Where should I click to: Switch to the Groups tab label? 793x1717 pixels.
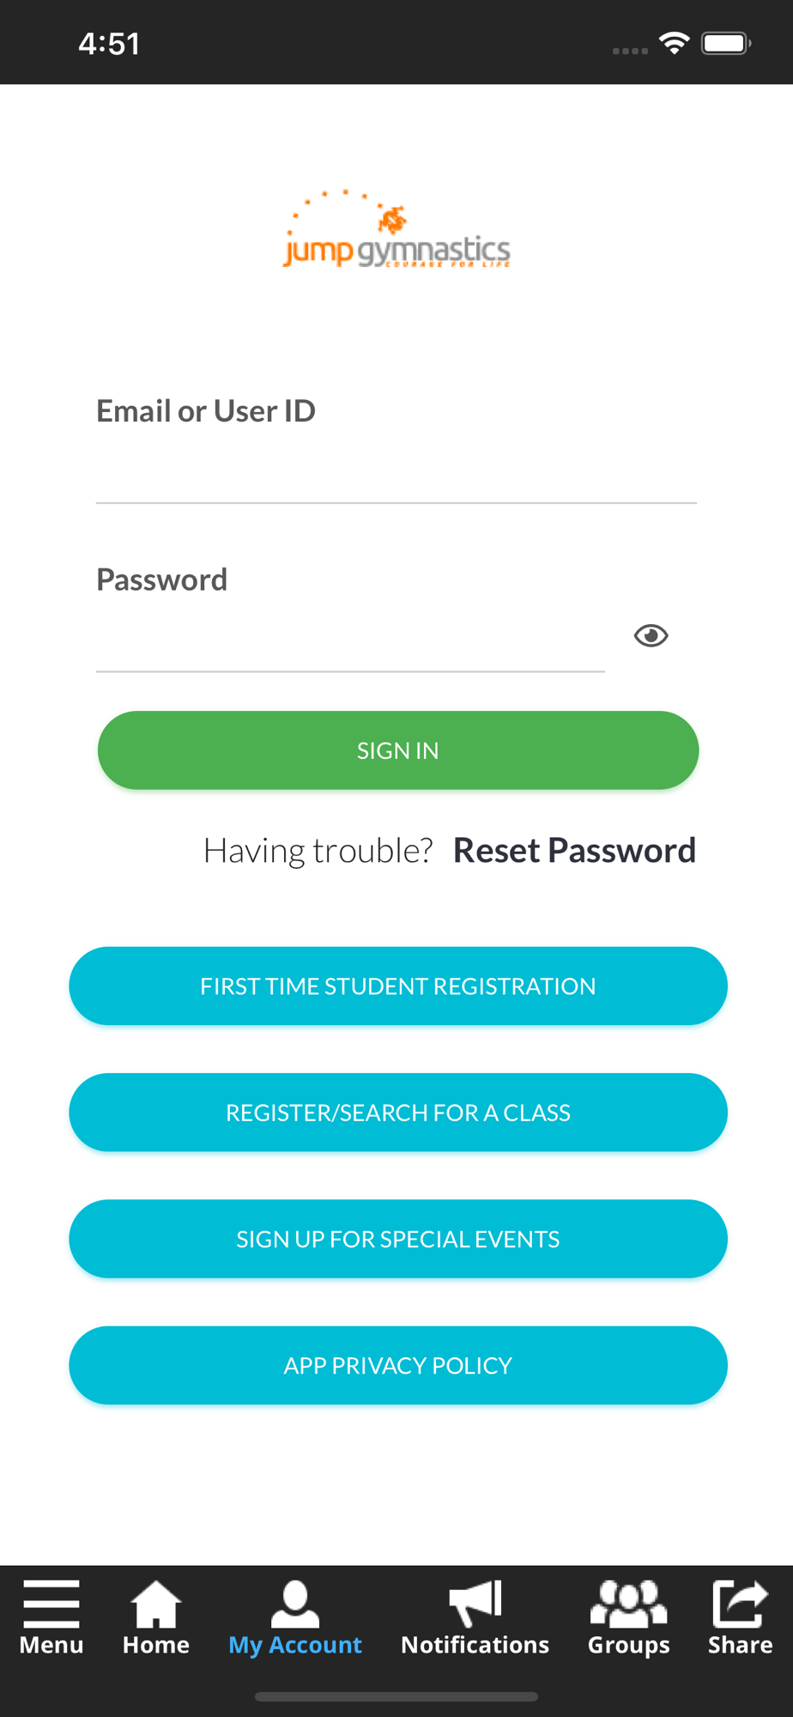tap(629, 1645)
